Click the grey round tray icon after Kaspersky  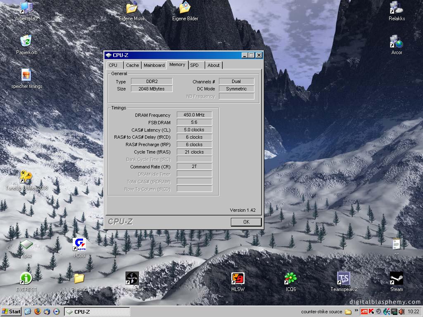point(379,312)
